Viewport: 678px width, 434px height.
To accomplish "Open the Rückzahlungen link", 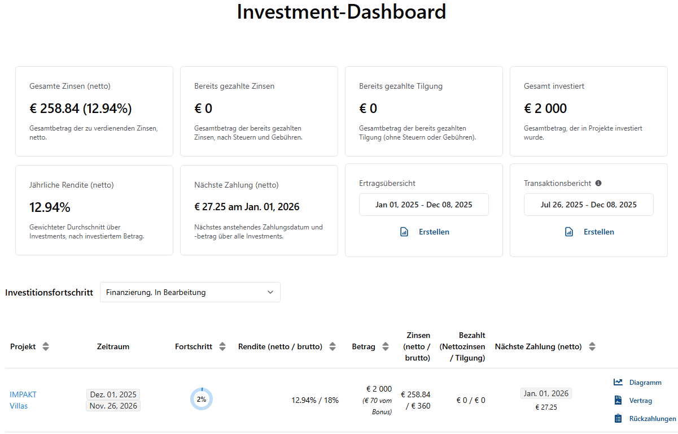I will coord(652,419).
